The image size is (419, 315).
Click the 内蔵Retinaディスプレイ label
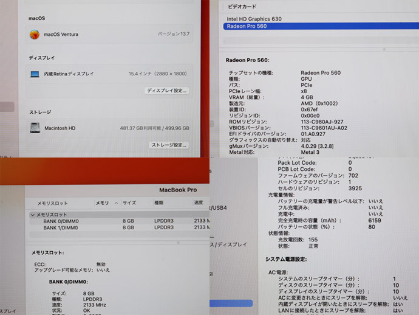(x=69, y=74)
